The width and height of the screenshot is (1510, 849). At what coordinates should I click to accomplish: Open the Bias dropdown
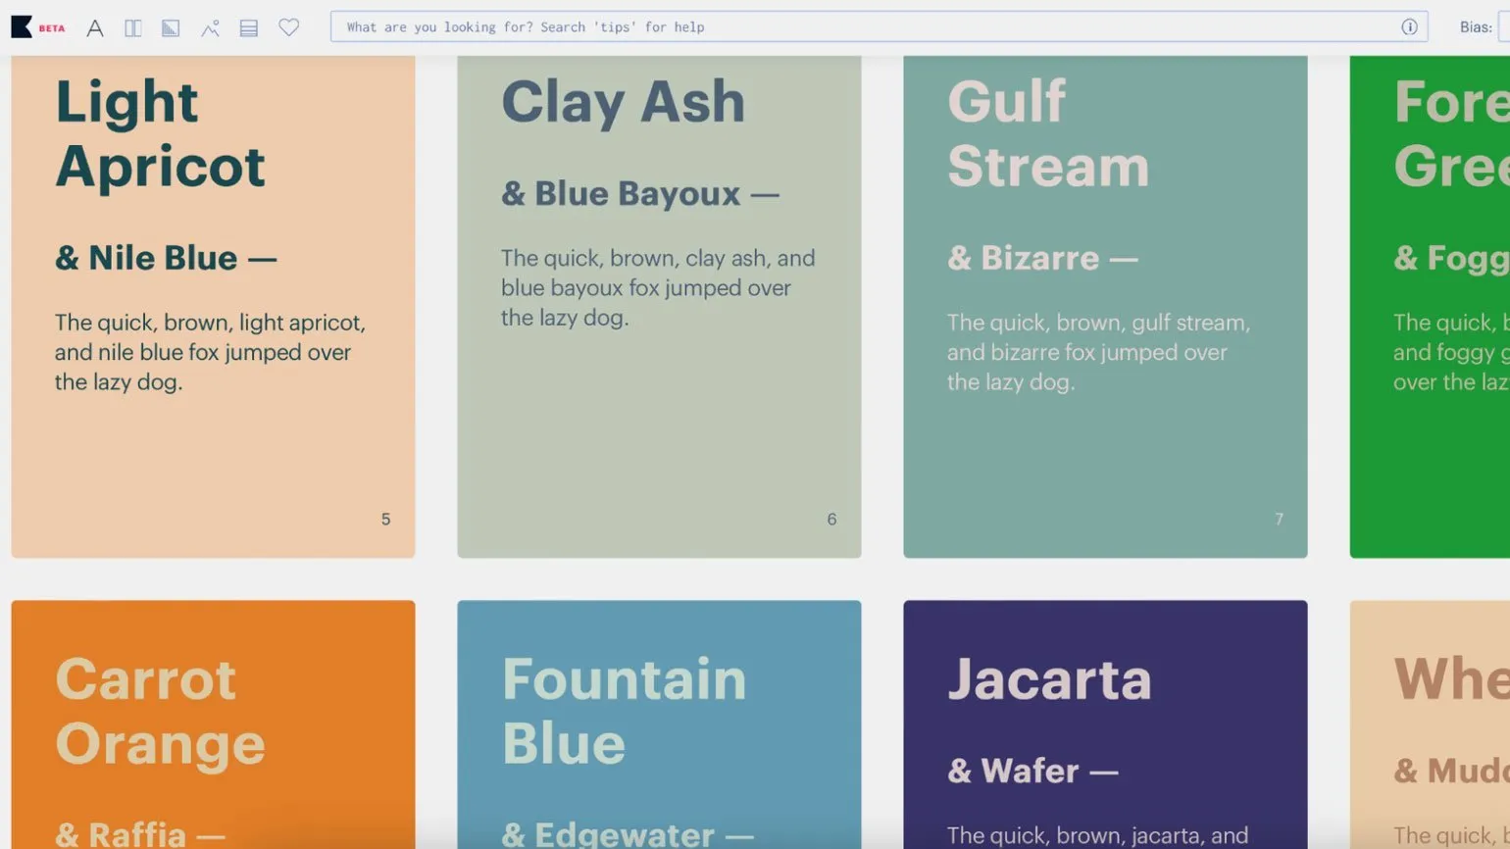1503,27
